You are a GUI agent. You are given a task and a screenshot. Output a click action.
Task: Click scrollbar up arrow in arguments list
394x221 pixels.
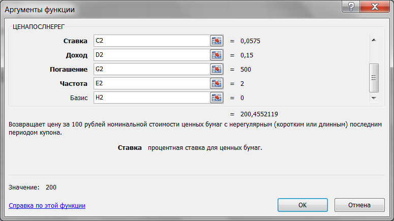point(374,40)
